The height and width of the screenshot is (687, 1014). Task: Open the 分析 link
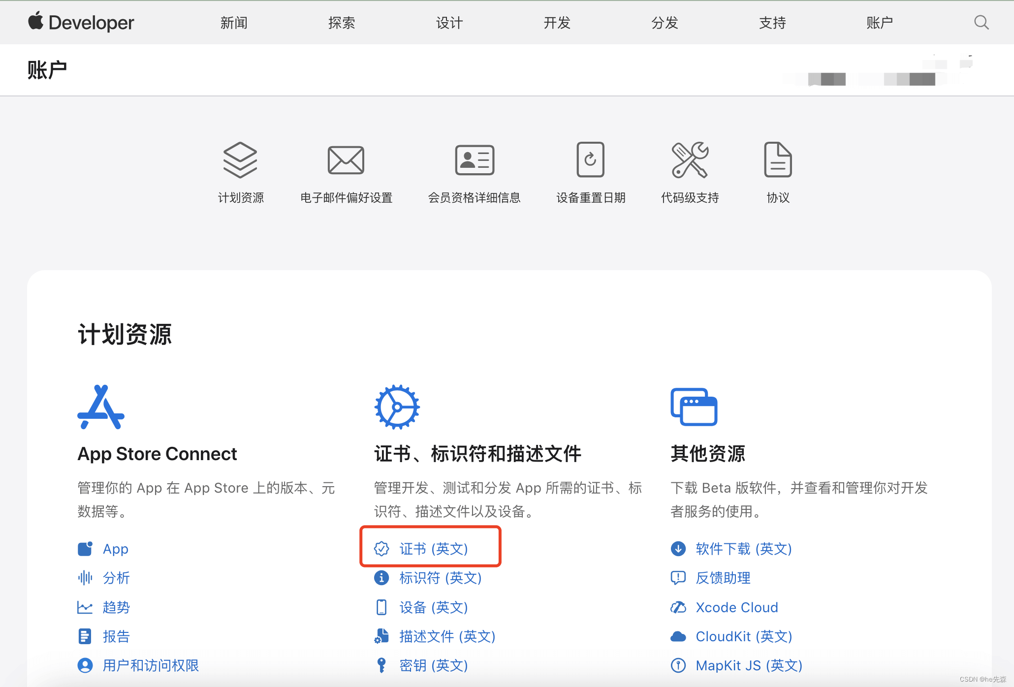pos(116,578)
